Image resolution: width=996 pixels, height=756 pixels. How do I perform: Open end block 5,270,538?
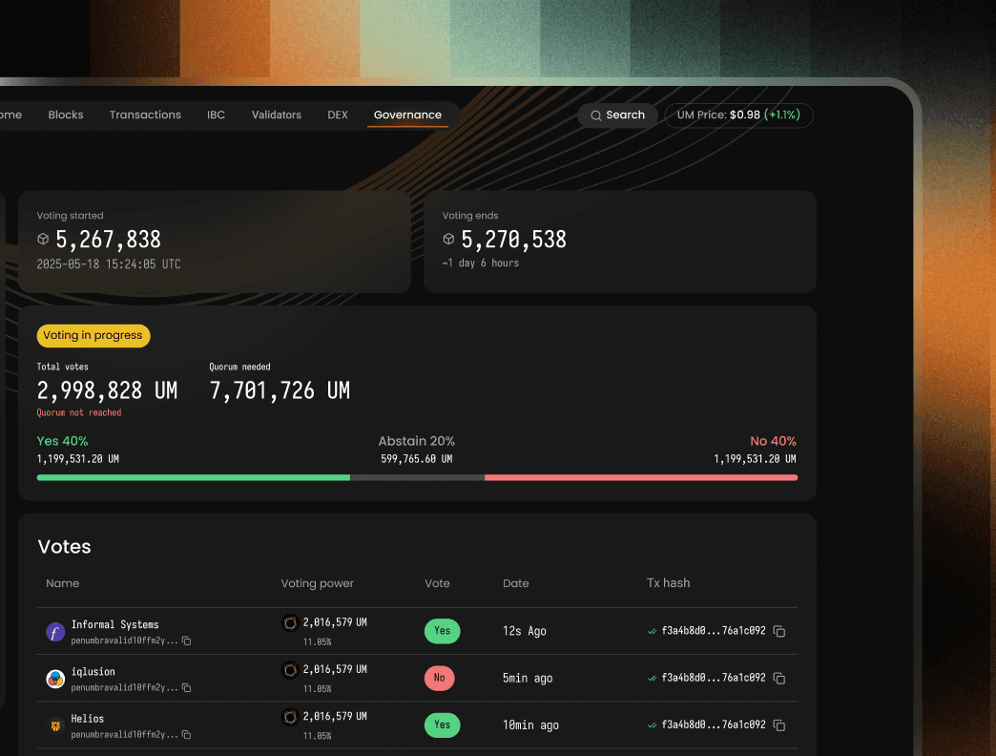click(x=513, y=240)
